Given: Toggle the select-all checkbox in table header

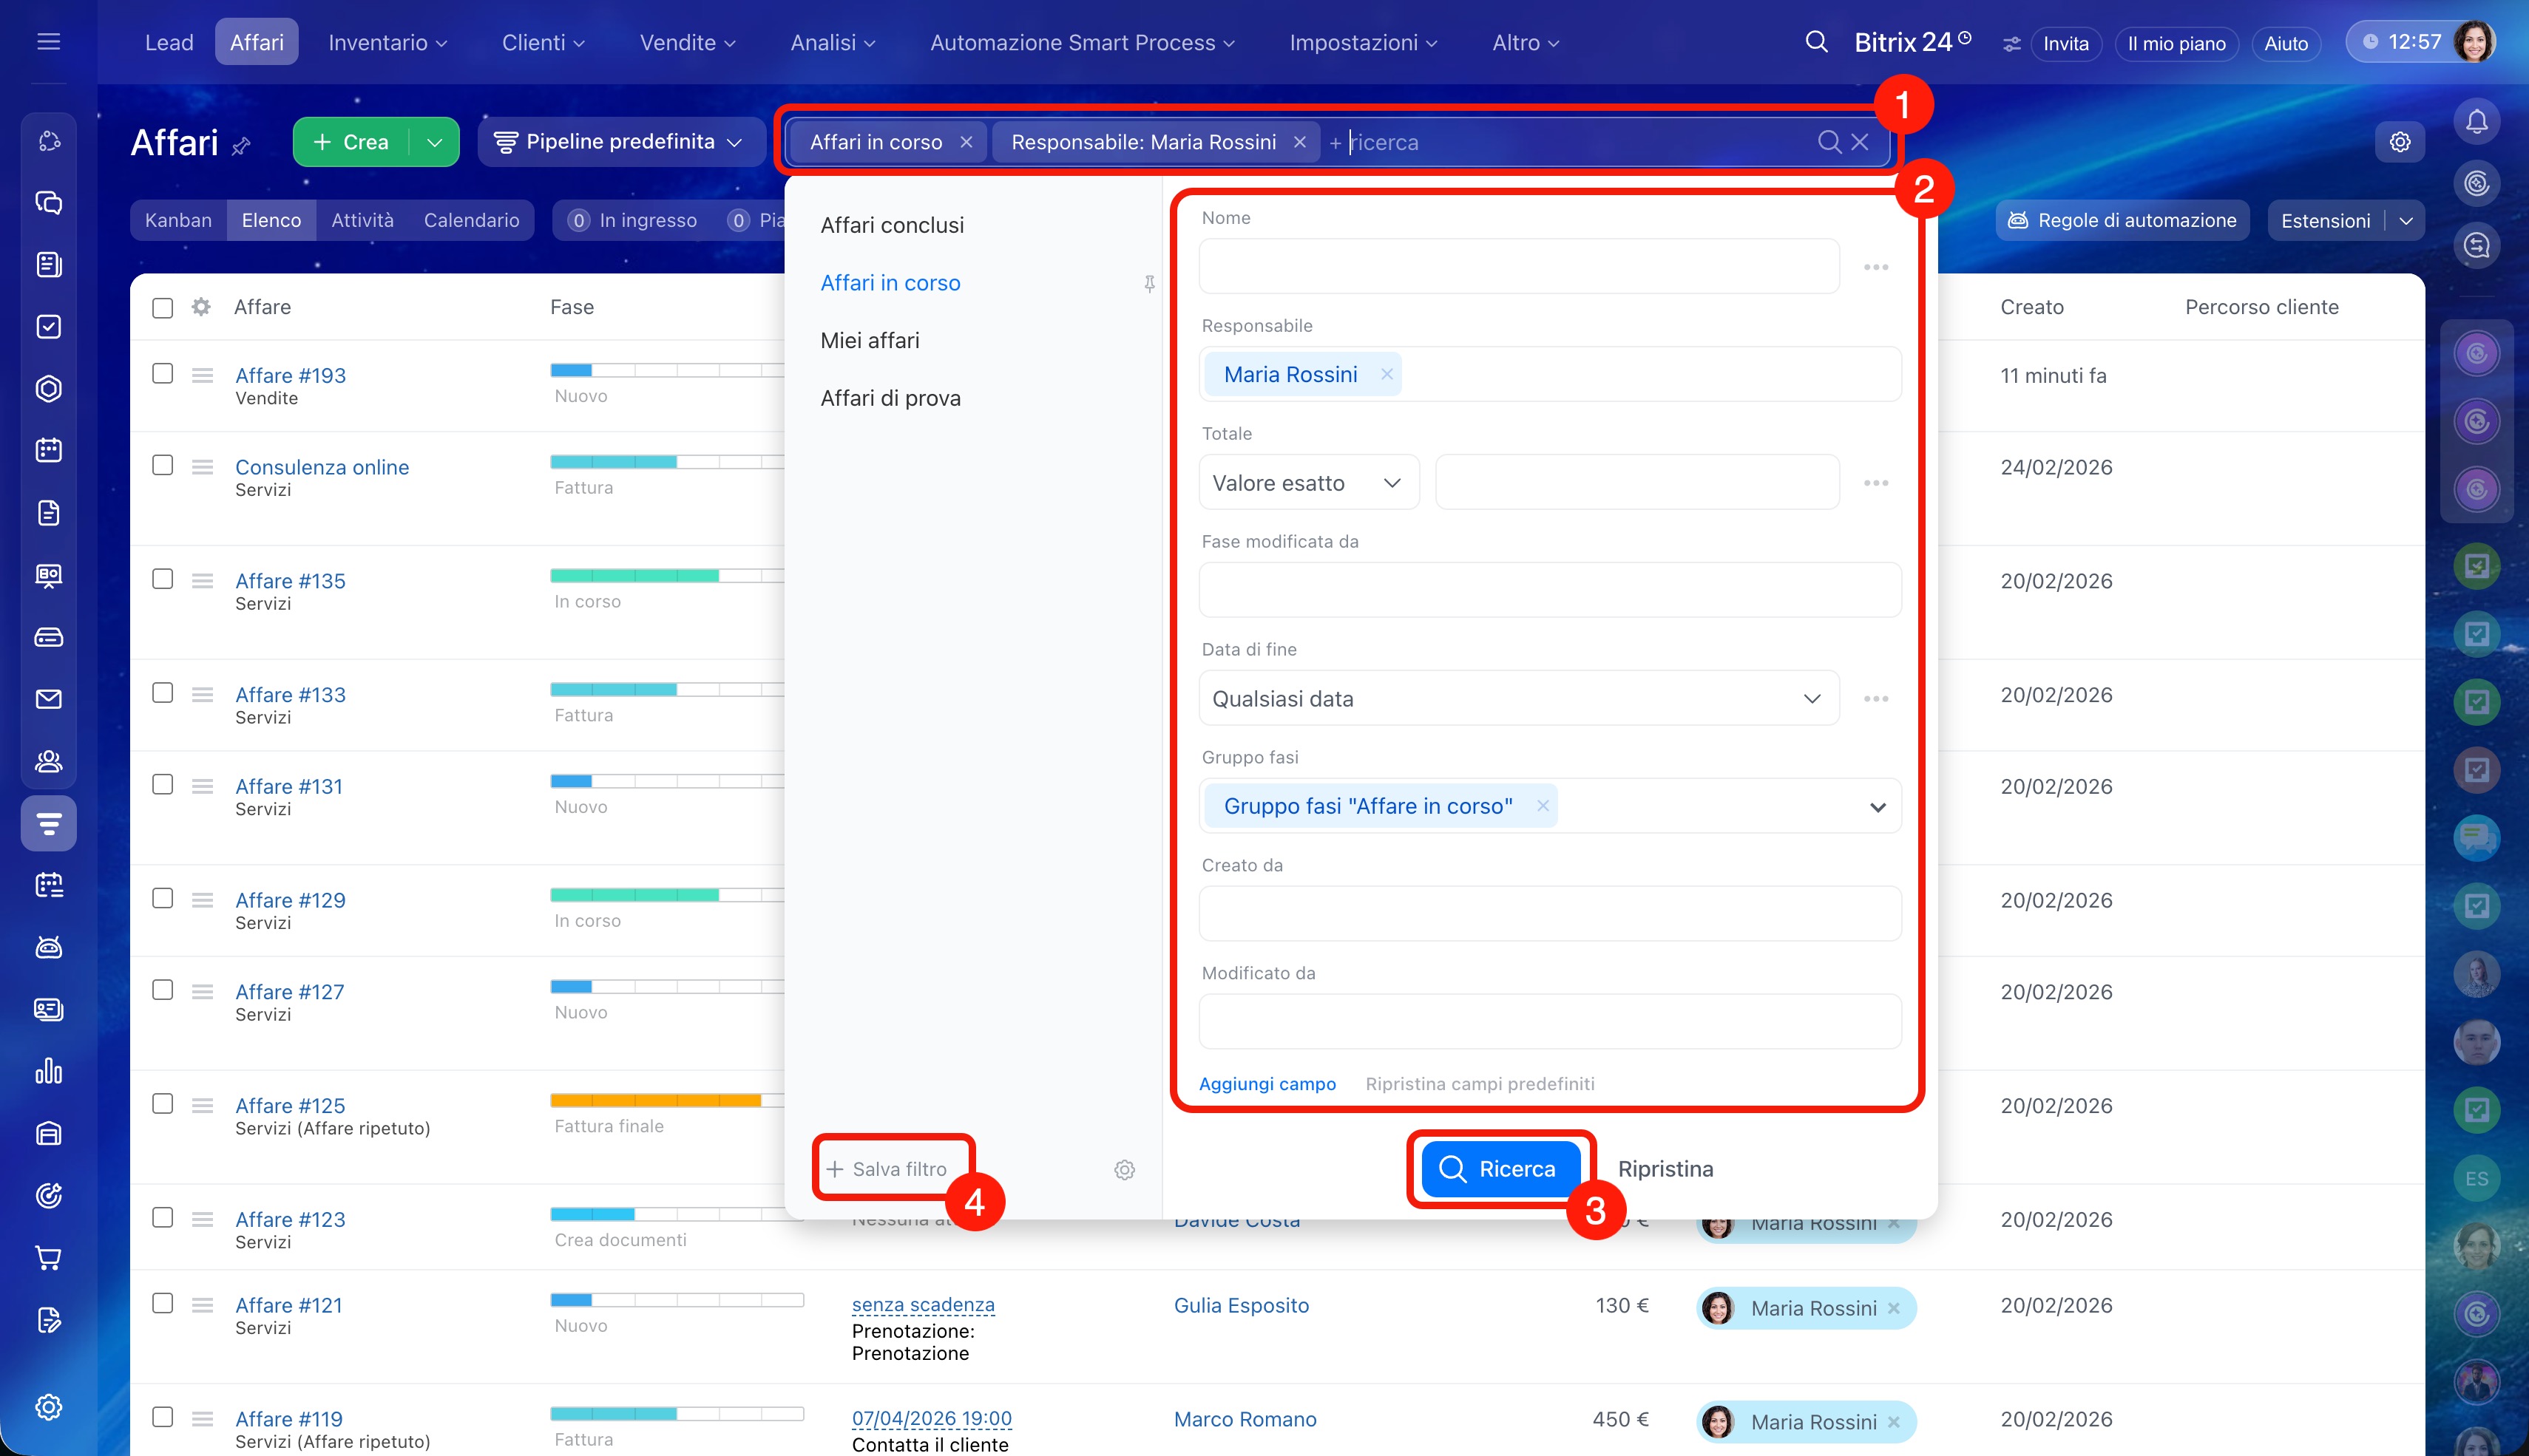Looking at the screenshot, I should 162,308.
